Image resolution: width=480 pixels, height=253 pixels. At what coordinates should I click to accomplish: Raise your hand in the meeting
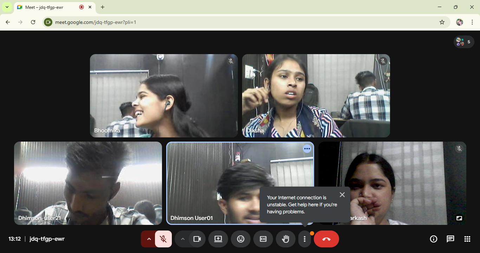285,239
